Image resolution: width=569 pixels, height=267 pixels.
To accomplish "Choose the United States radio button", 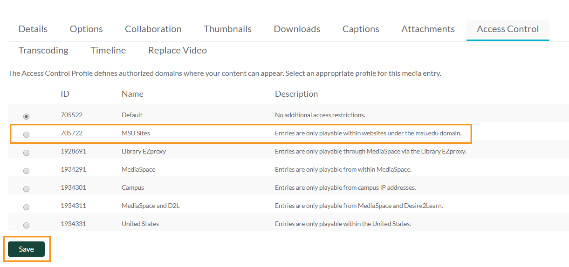I will click(27, 225).
